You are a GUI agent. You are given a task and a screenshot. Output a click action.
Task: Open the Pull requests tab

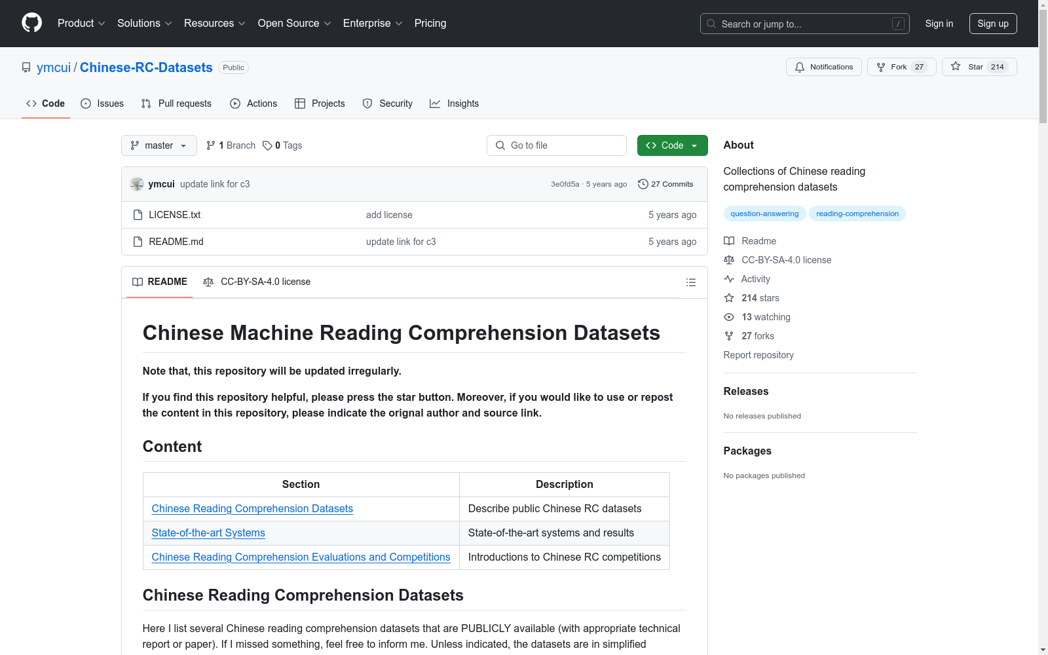click(176, 103)
